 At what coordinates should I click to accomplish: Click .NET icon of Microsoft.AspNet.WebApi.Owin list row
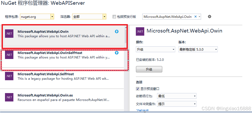pos(9,34)
